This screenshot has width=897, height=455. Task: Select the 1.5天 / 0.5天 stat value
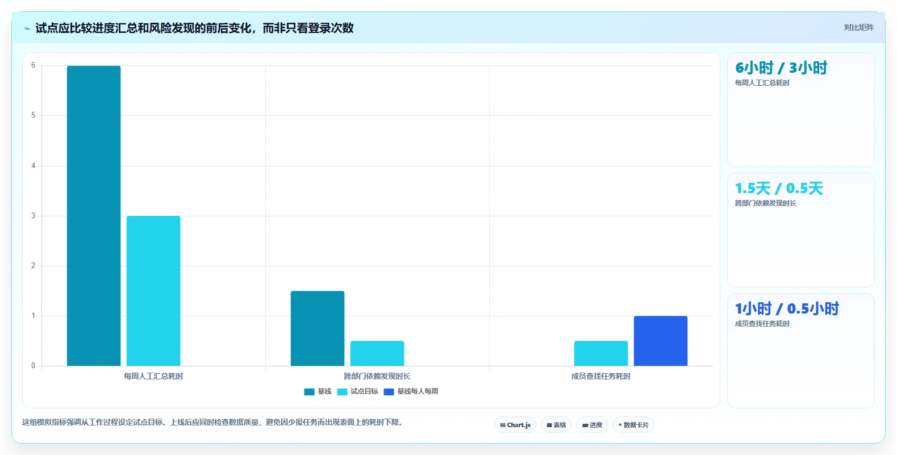point(779,189)
